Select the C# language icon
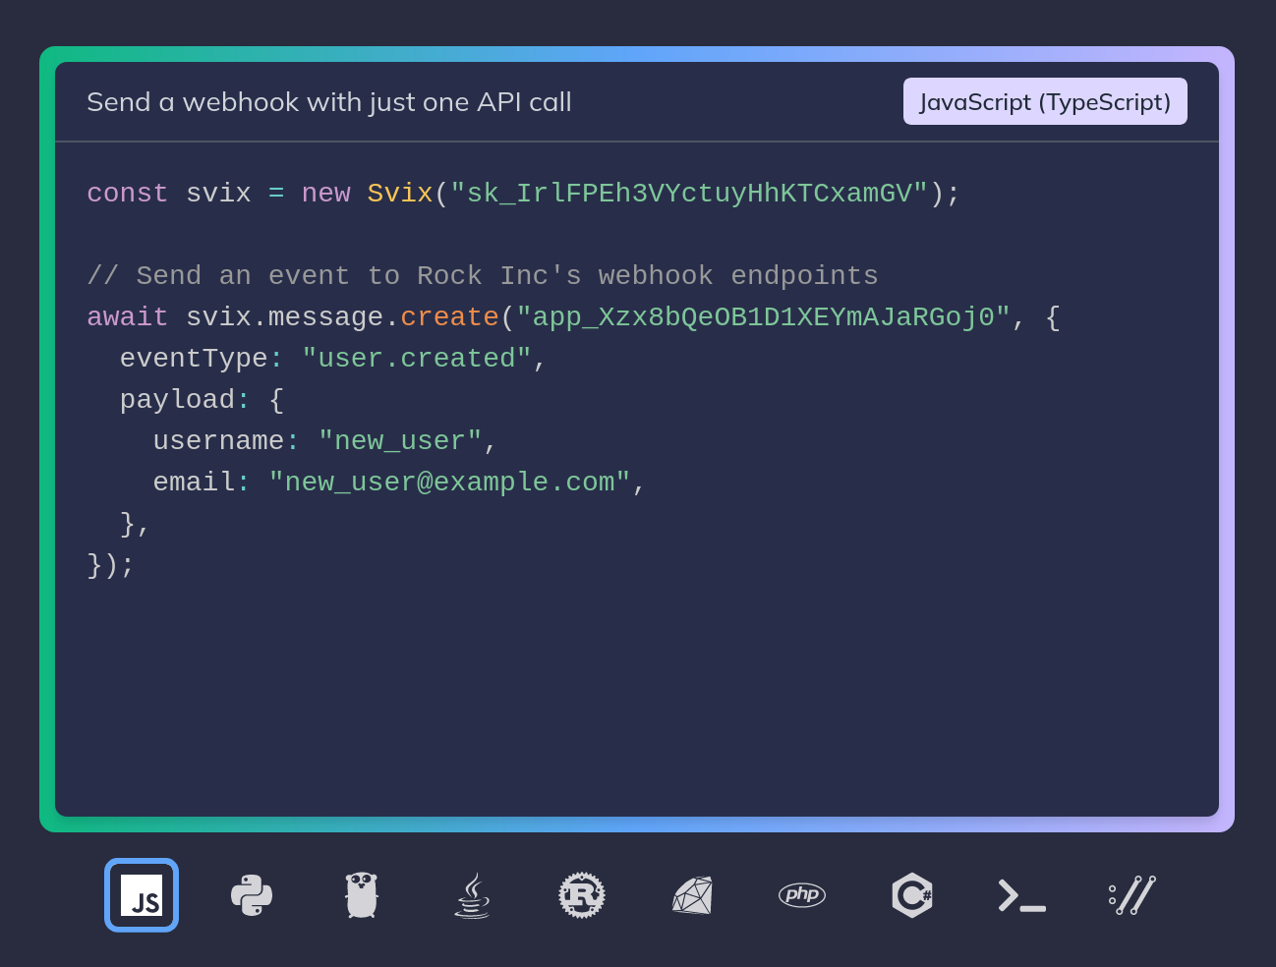The height and width of the screenshot is (967, 1276). tap(912, 895)
